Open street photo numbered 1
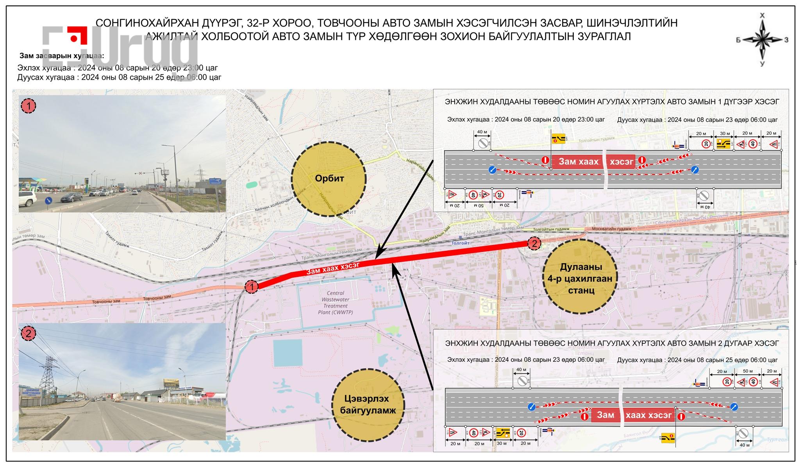 [122, 154]
